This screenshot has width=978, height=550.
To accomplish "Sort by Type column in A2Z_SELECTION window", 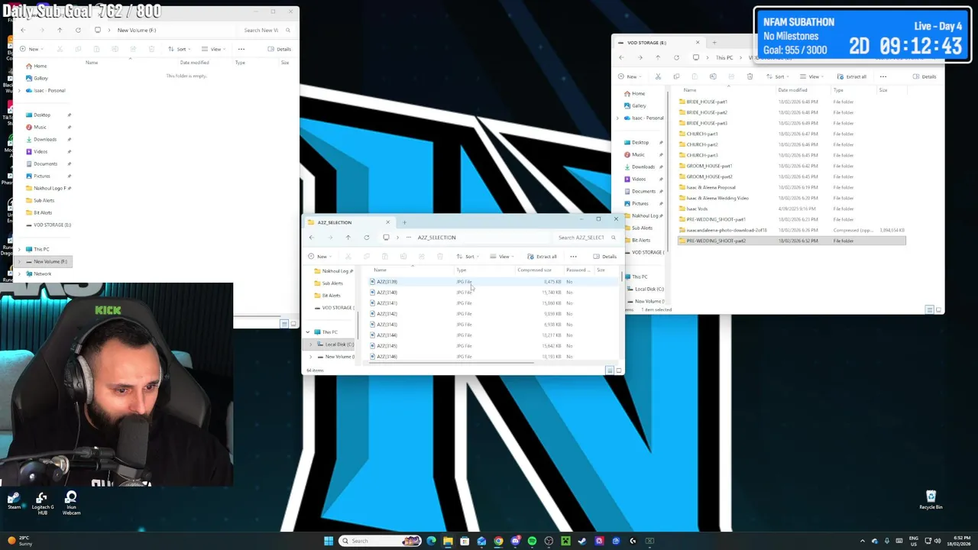I will click(461, 270).
